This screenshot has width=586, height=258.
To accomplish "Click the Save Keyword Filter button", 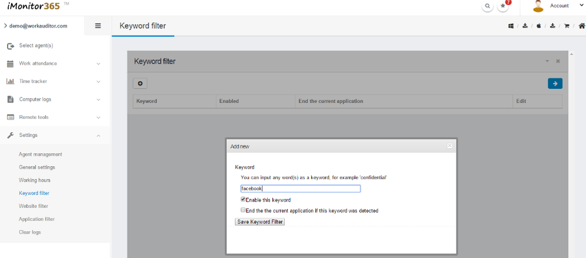I will 260,222.
